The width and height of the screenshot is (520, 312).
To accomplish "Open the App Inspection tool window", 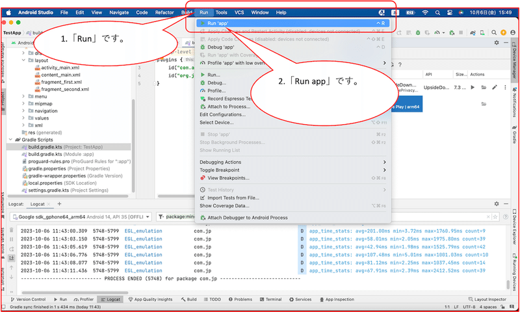I will pyautogui.click(x=337, y=300).
